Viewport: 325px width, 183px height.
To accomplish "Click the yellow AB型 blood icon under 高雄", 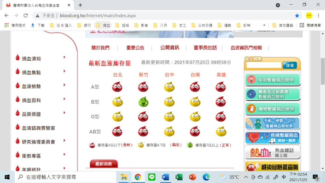I will coord(221,131).
